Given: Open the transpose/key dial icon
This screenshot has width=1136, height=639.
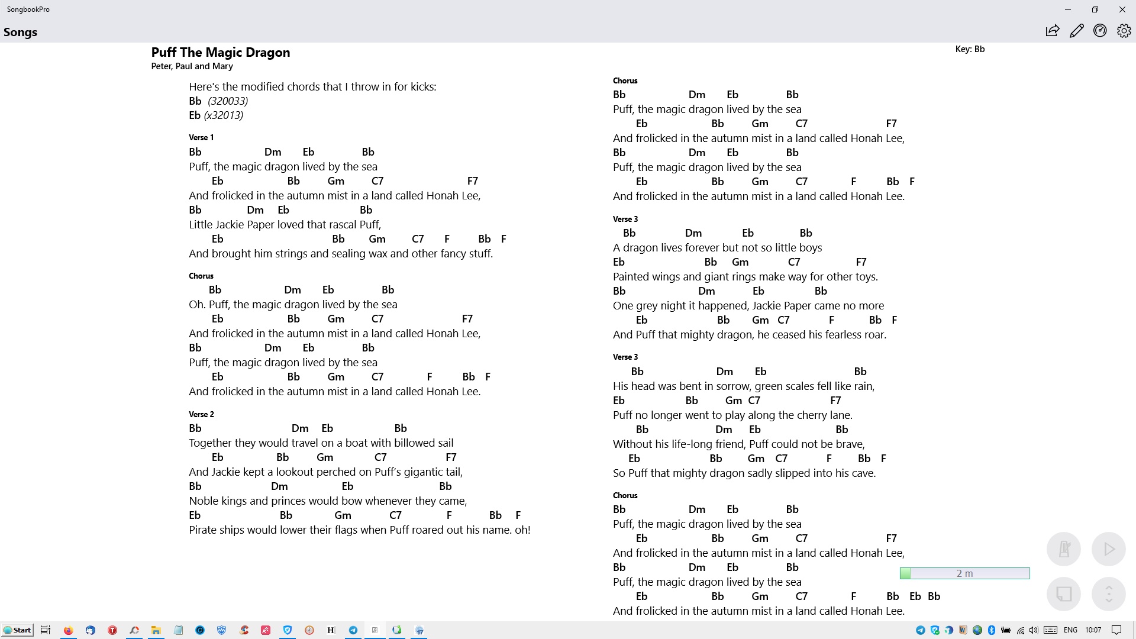Looking at the screenshot, I should [1100, 31].
